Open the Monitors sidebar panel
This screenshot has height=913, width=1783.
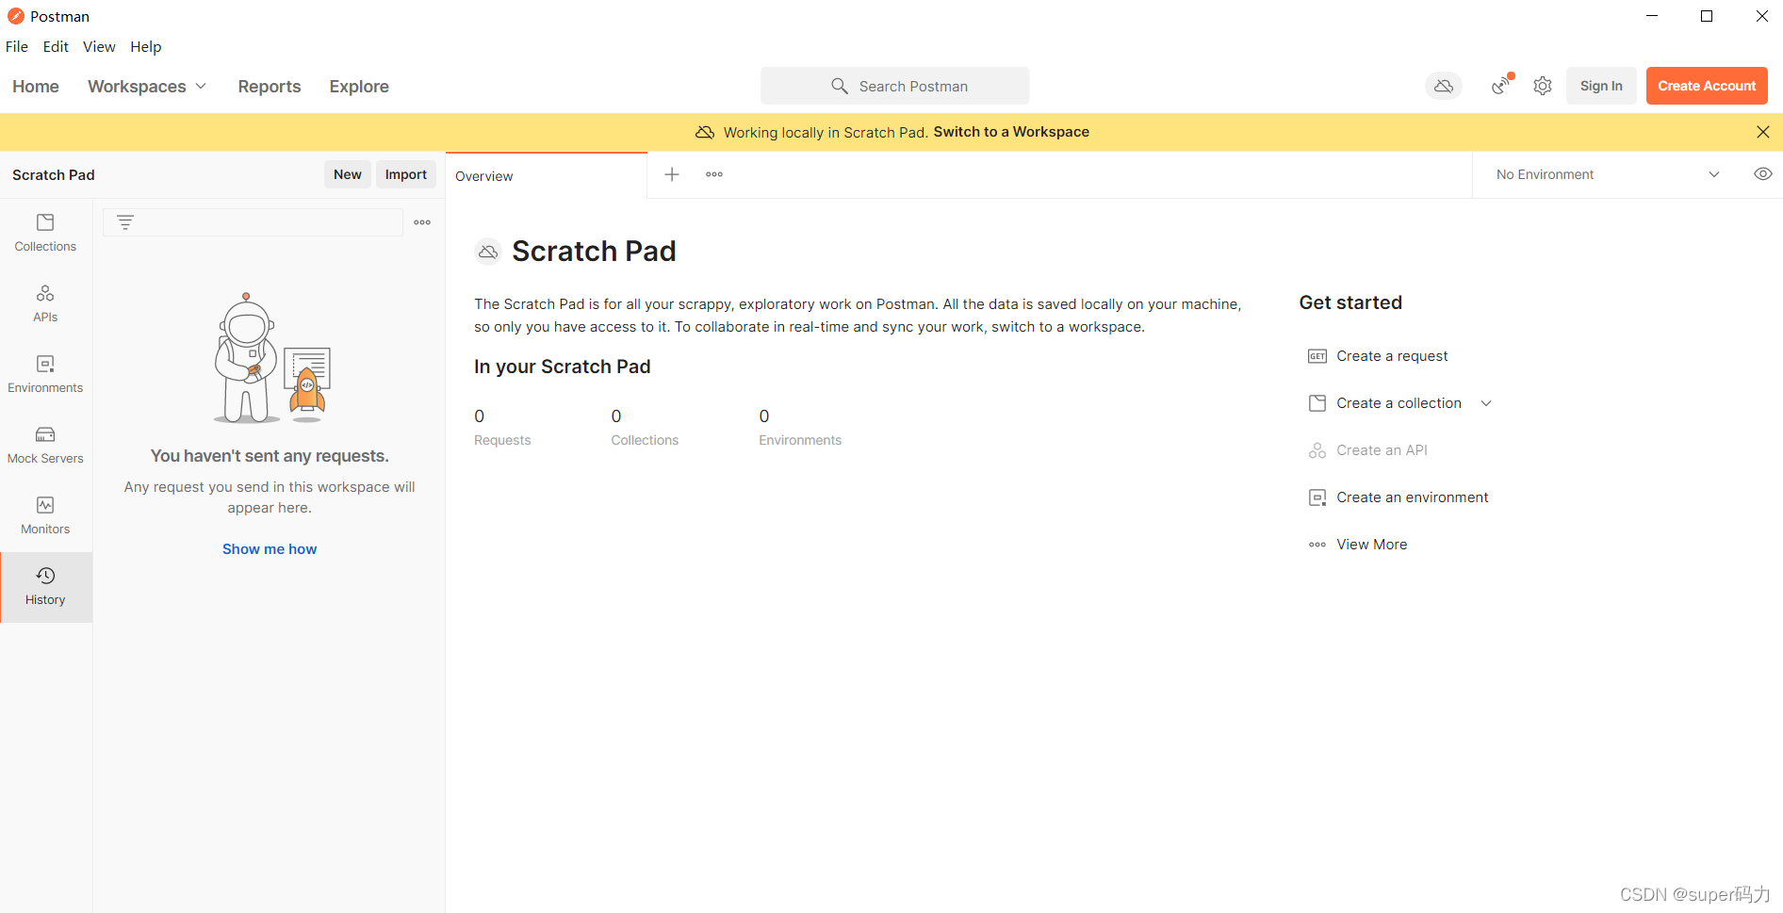point(45,514)
